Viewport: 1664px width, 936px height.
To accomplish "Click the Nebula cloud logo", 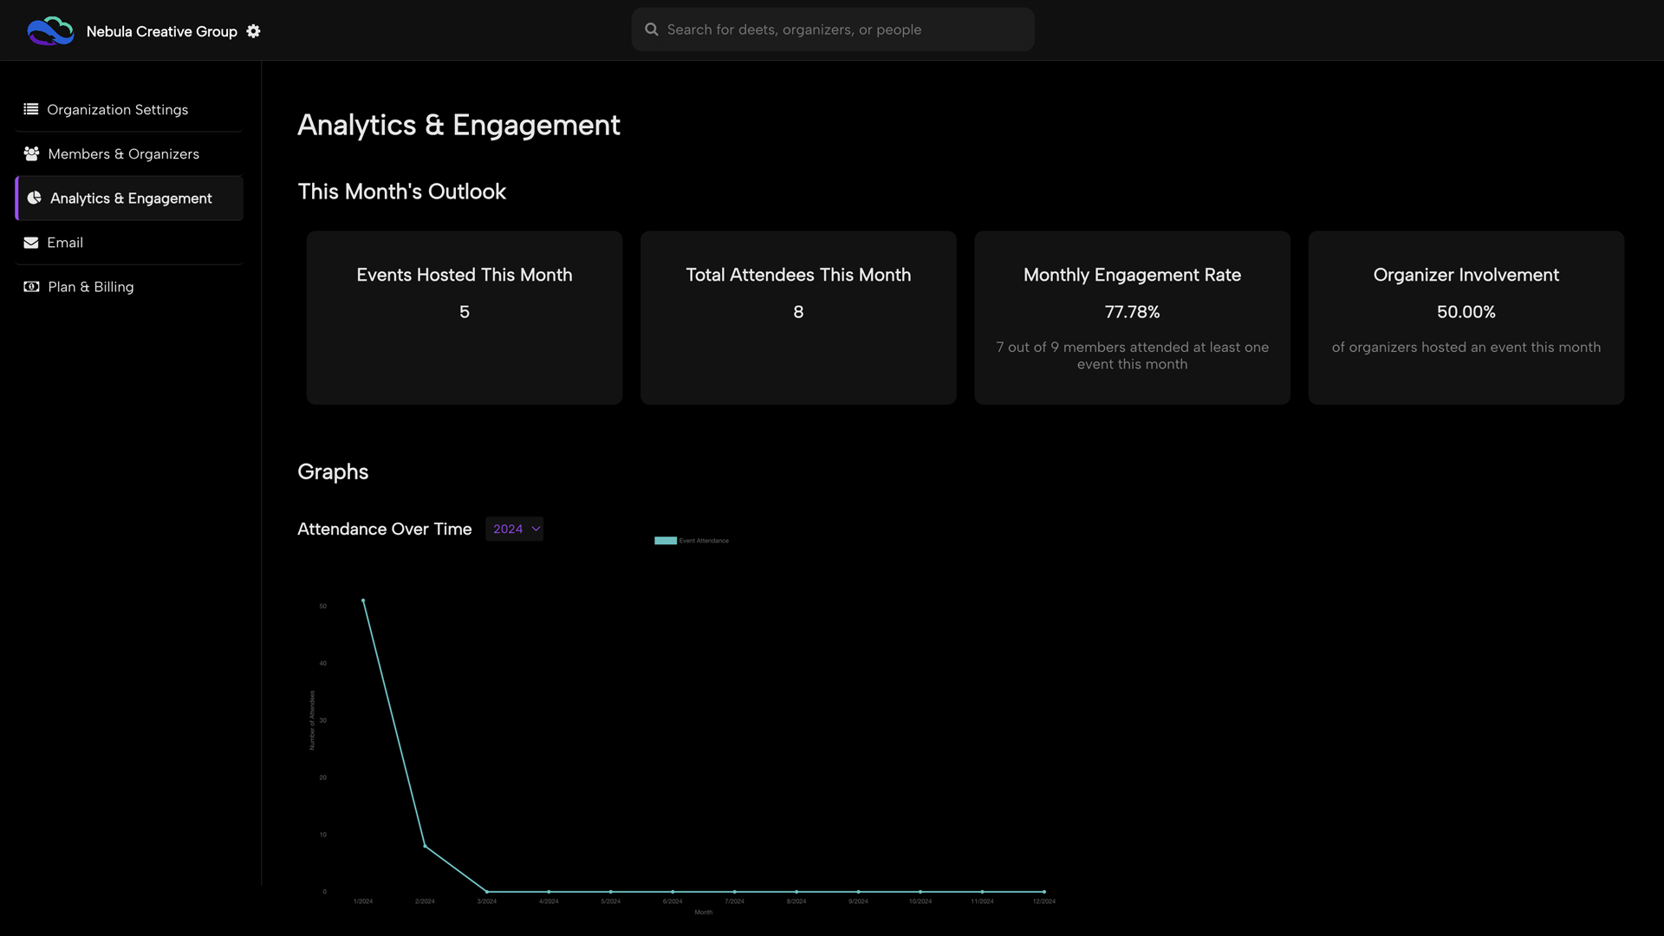I will tap(51, 29).
